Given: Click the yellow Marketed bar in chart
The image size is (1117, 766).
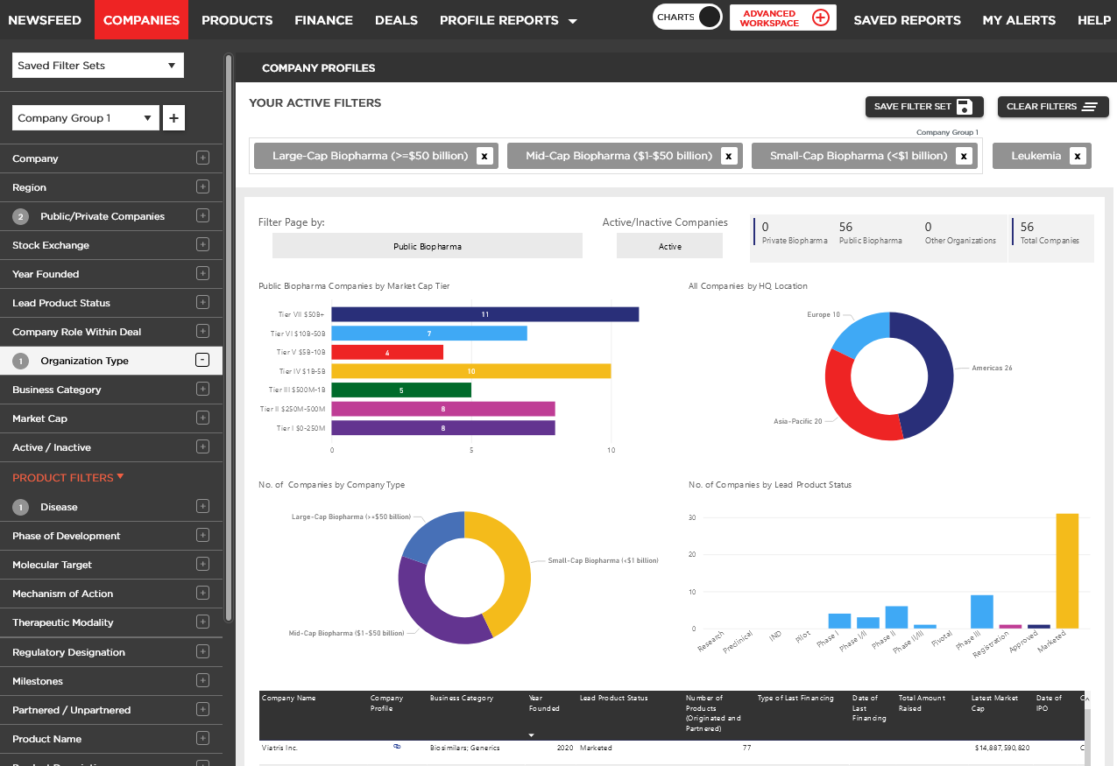Looking at the screenshot, I should coord(1067,570).
